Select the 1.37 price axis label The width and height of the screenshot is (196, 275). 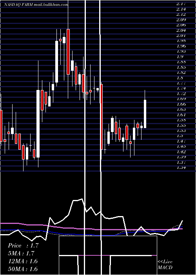181,162
